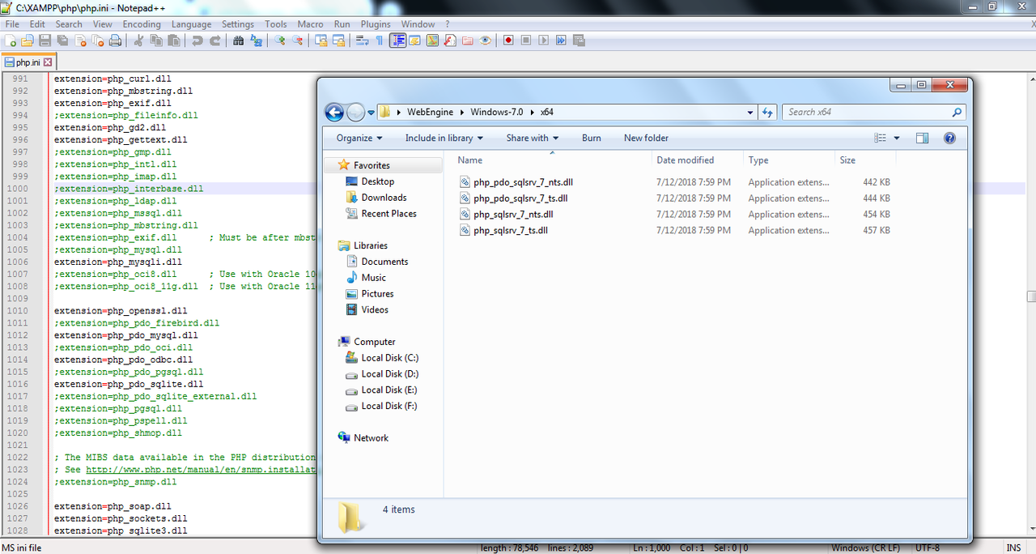Open the Language menu

(191, 24)
